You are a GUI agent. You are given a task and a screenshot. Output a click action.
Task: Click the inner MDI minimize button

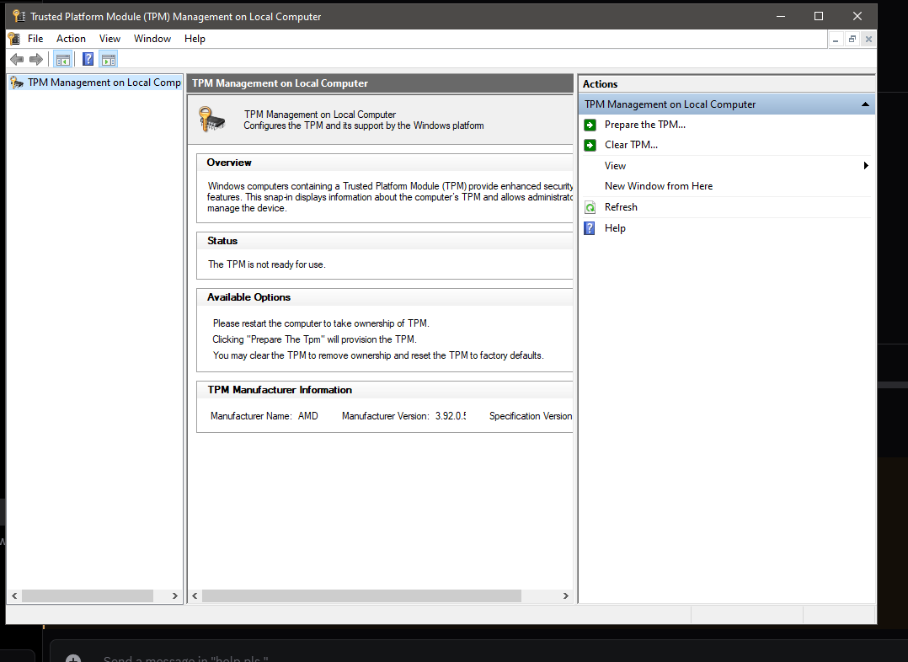(836, 40)
